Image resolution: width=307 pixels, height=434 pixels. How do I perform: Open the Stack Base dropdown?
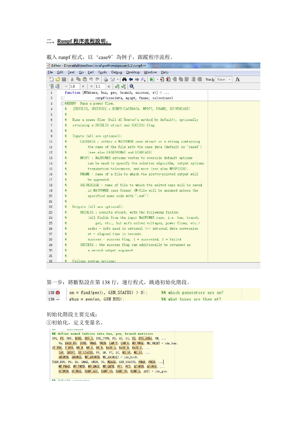click(x=224, y=80)
